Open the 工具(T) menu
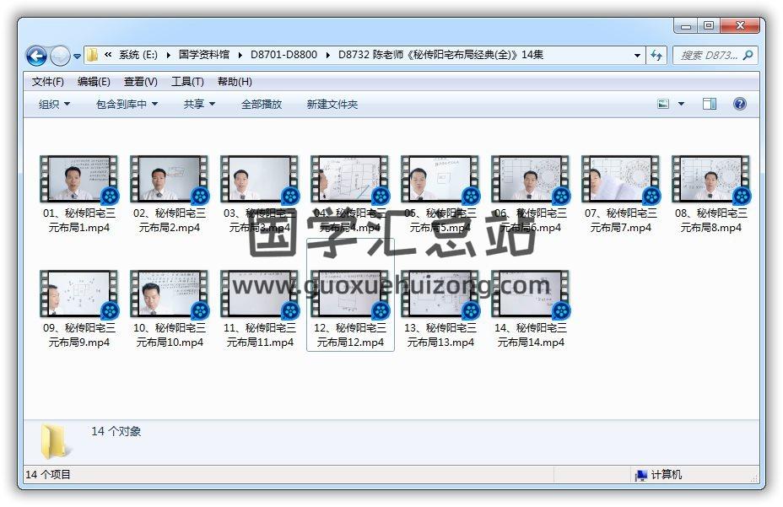 [x=187, y=82]
